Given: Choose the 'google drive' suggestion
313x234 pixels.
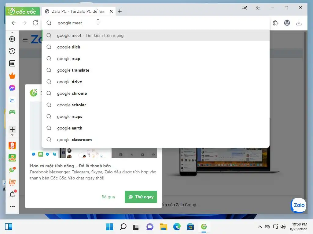Looking at the screenshot, I should (x=156, y=82).
